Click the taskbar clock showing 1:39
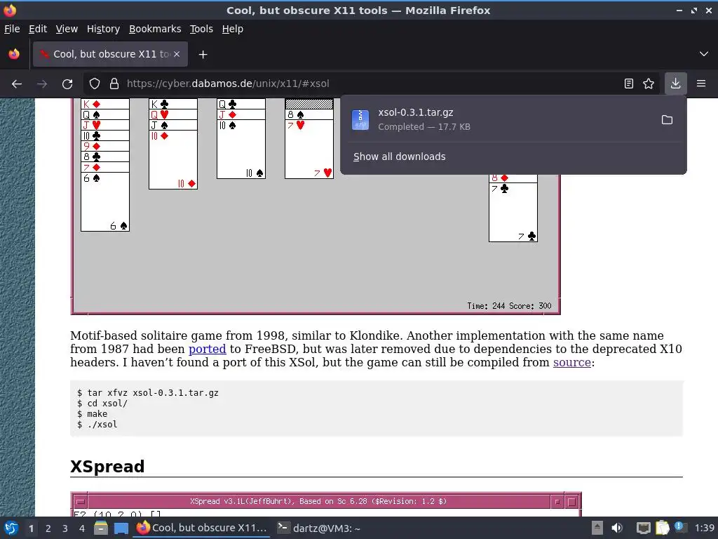Screen dimensions: 718x539 [x=704, y=528]
